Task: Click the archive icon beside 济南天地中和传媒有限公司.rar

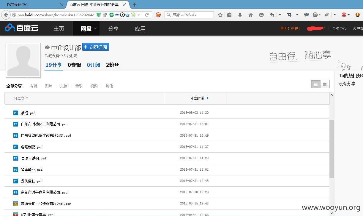Action: [x=16, y=204]
